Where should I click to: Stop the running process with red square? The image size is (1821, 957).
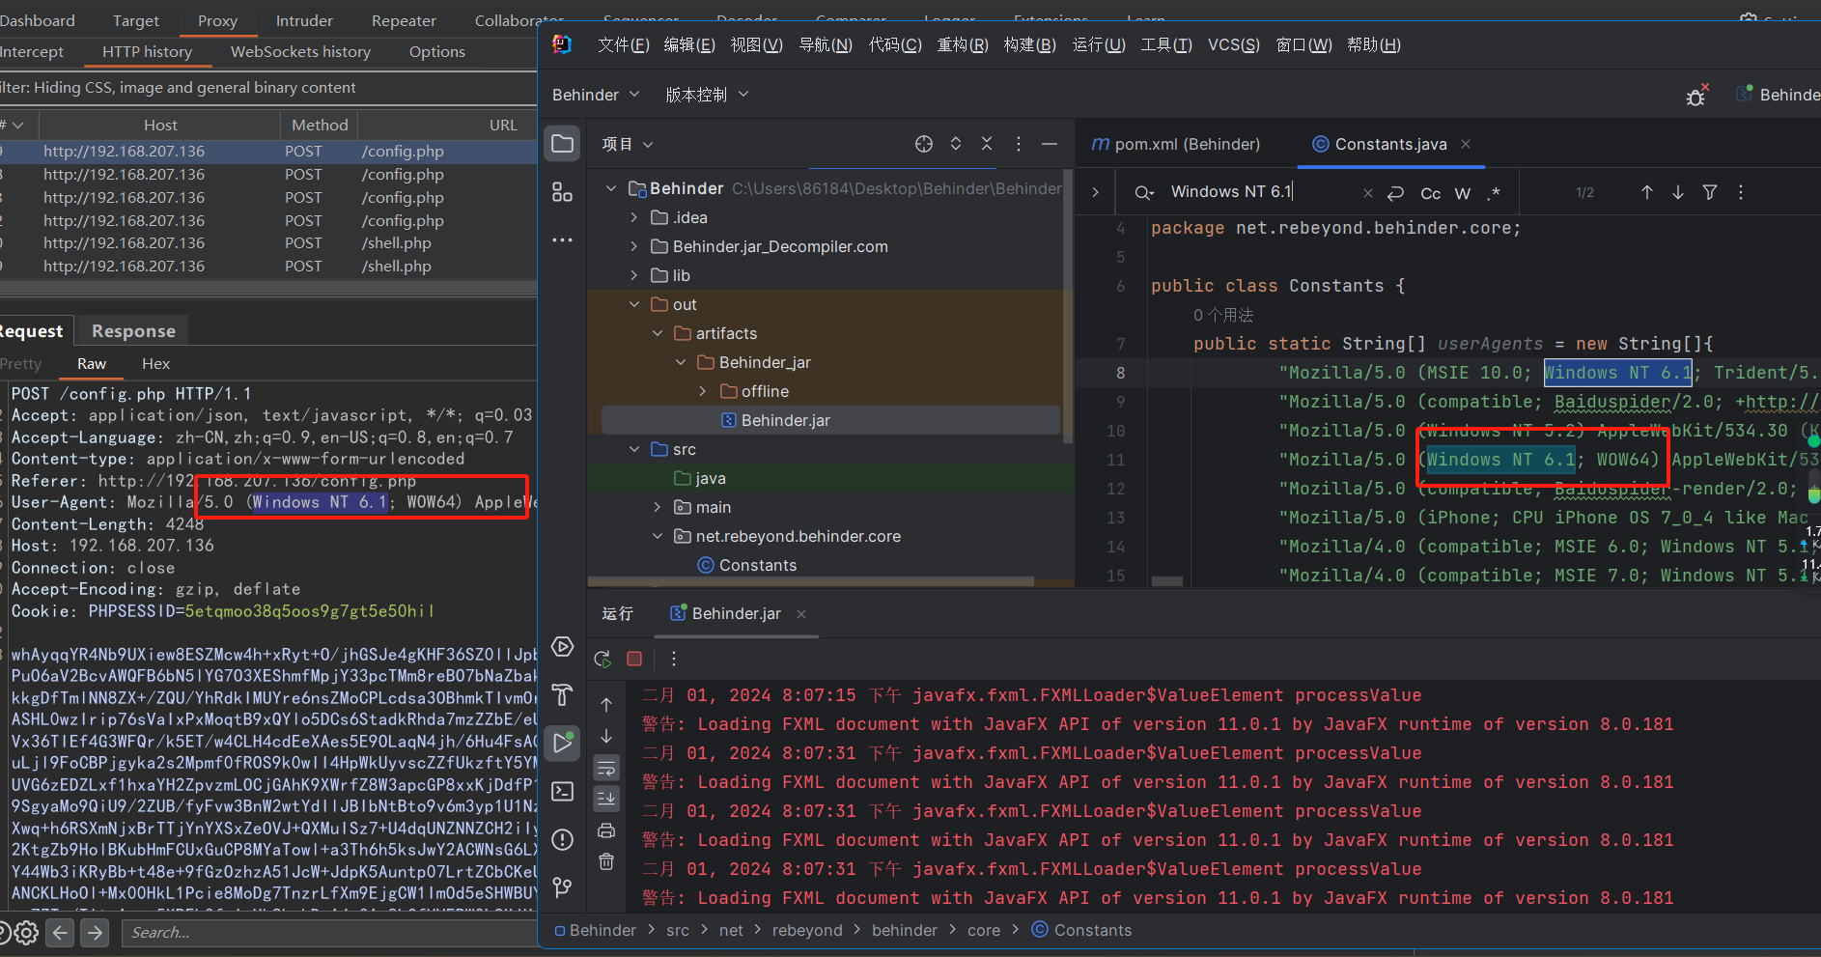(x=634, y=659)
